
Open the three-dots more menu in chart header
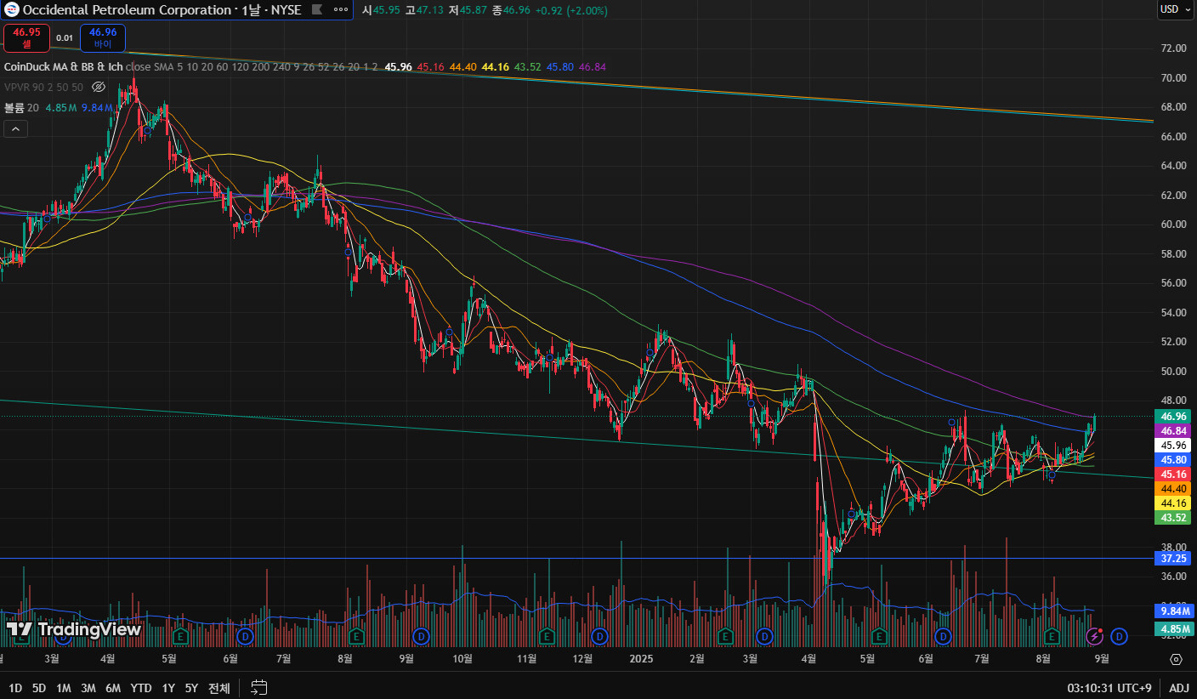coord(341,10)
